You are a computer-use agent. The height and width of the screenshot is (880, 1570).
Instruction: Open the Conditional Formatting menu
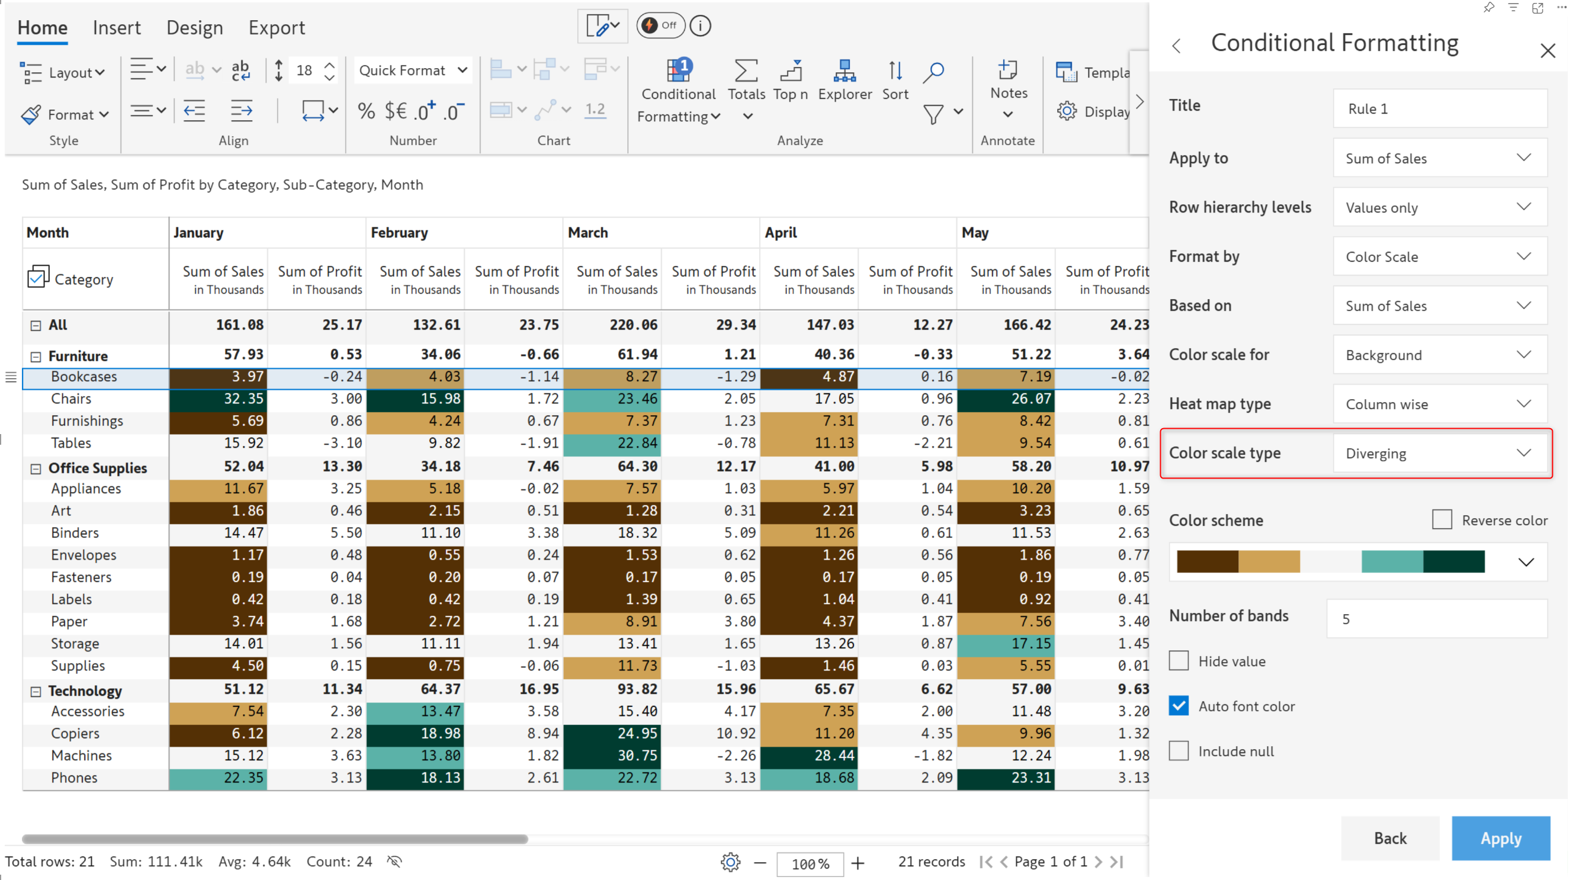coord(678,91)
